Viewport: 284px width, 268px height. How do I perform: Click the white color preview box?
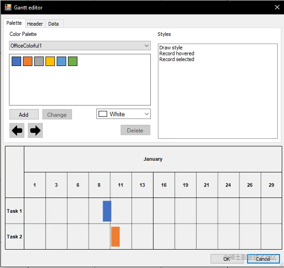click(x=103, y=114)
